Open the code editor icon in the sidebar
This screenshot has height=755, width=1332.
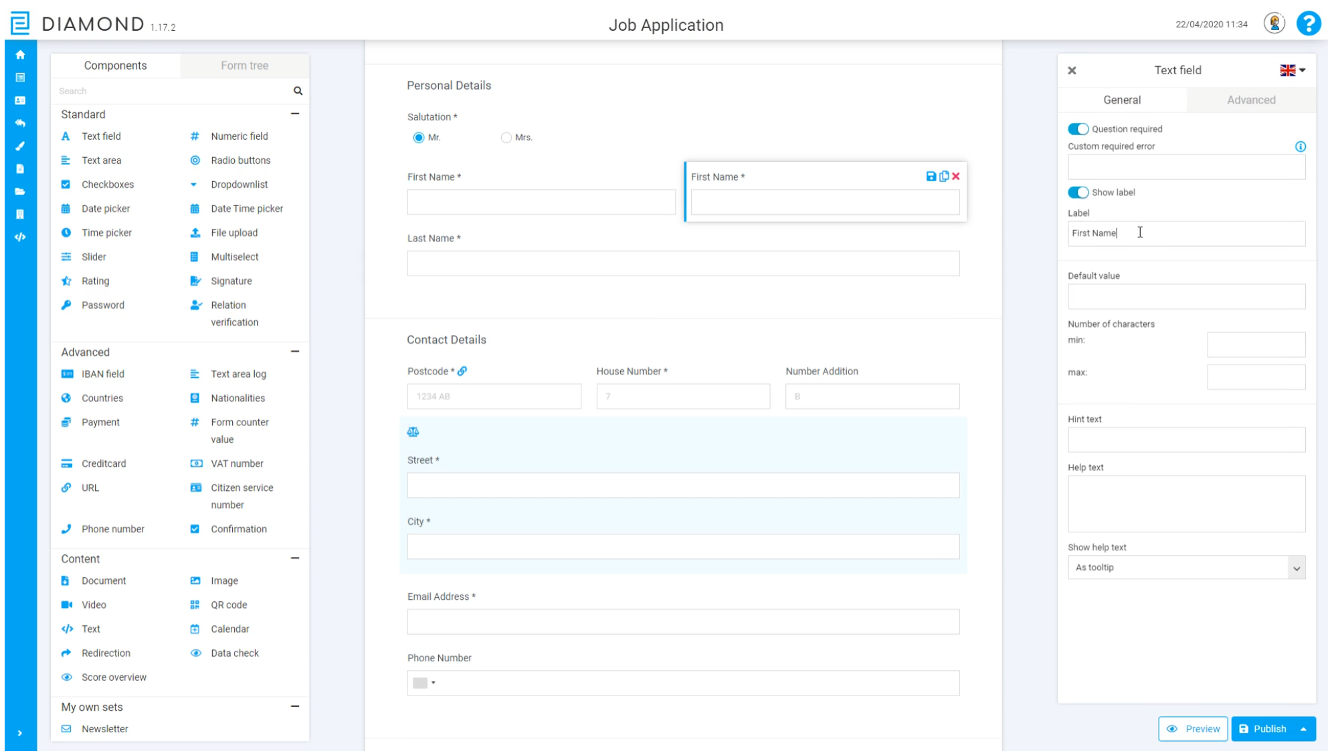(20, 237)
